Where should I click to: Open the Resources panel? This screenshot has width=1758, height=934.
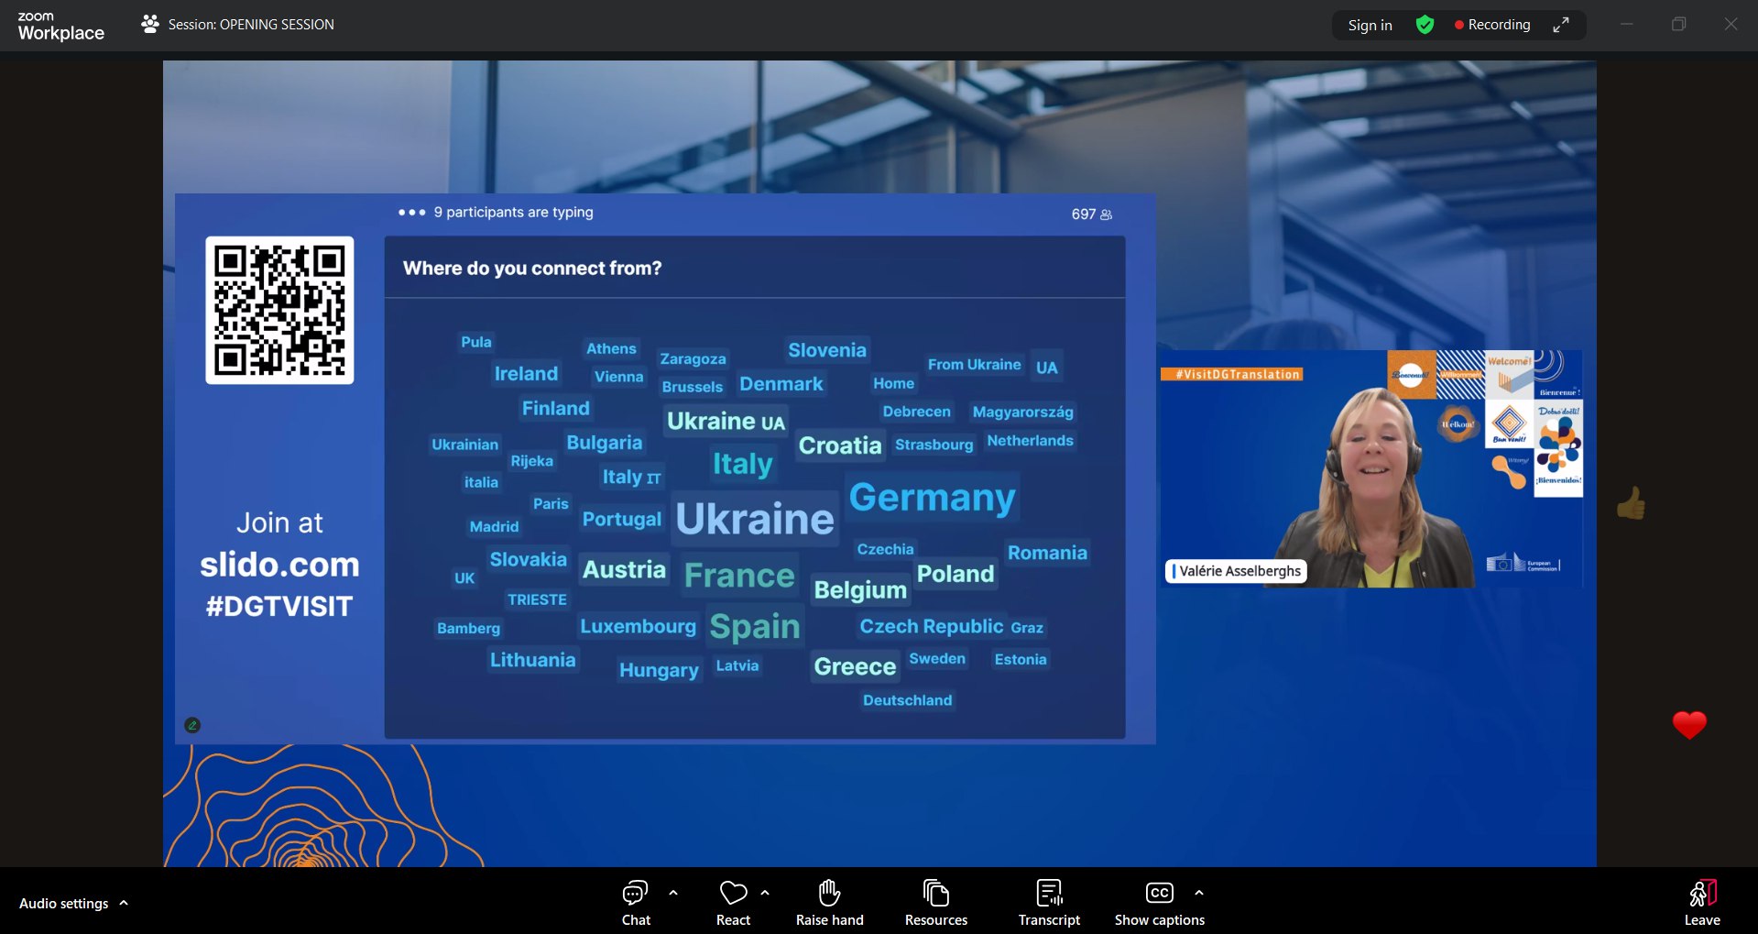point(935,903)
